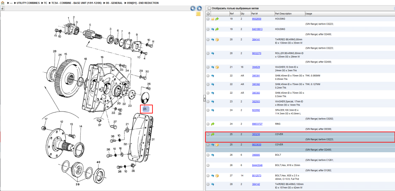Screen dimensions: 395x191
Task: Click the blue arrow in row 382583
Action: click(x=213, y=101)
